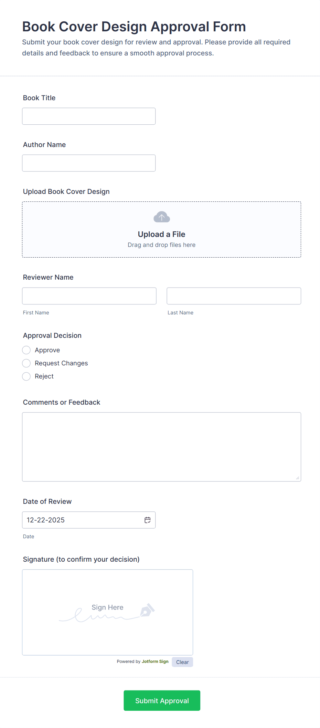Focus the Last Name reviewer field
This screenshot has height=728, width=320.
pos(234,296)
